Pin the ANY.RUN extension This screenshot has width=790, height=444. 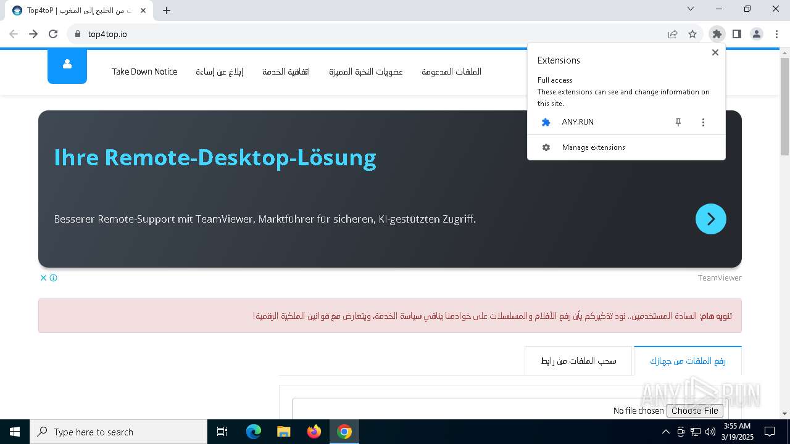(x=678, y=122)
